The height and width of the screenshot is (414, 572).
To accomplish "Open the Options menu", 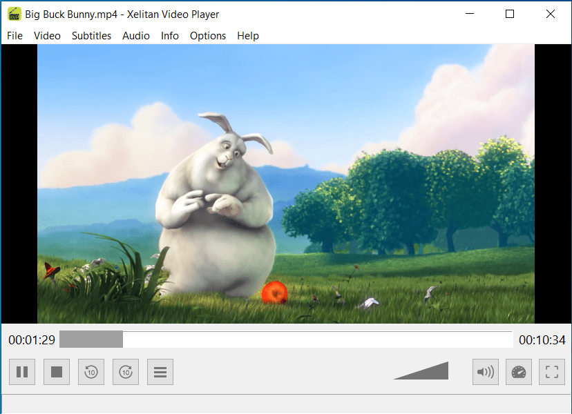I will coord(208,36).
